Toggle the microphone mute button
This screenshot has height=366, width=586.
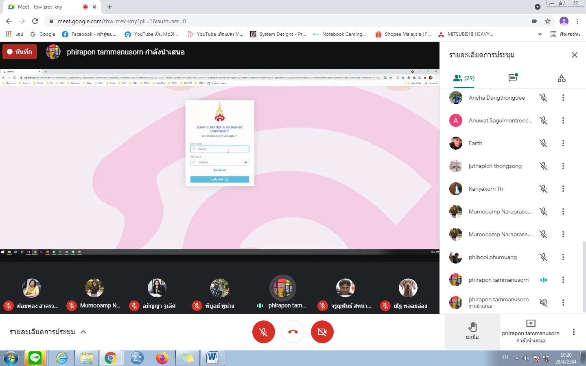tap(264, 332)
